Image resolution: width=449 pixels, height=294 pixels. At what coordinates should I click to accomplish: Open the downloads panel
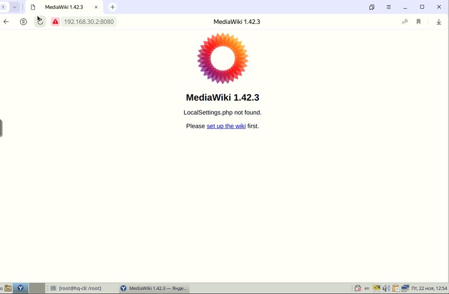439,22
